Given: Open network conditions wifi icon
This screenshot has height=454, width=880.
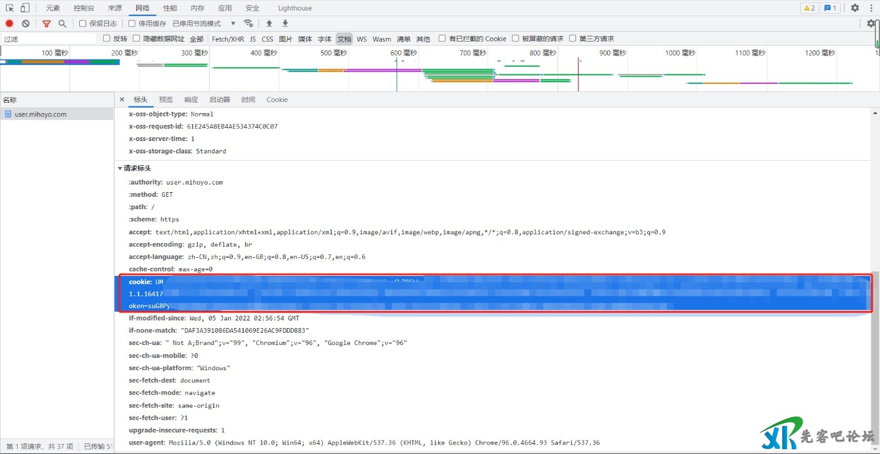Looking at the screenshot, I should (248, 23).
